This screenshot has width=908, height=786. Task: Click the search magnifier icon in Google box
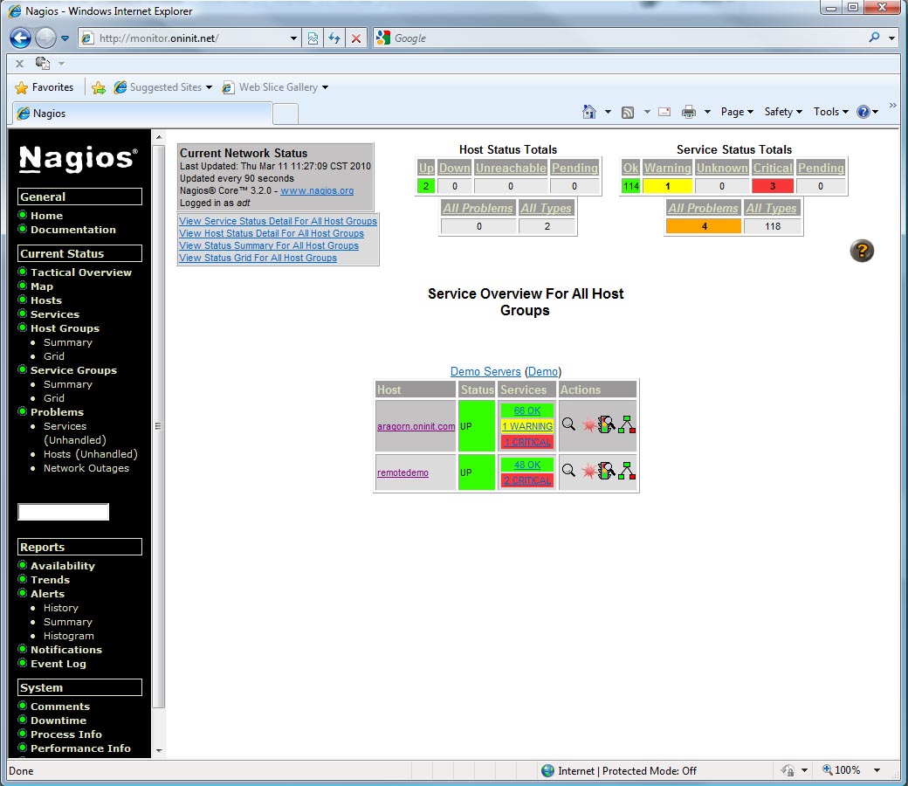pos(875,38)
